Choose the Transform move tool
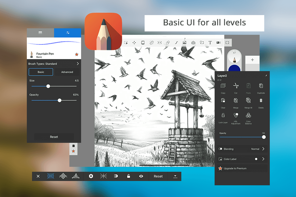296x197 pixels. click(134, 43)
